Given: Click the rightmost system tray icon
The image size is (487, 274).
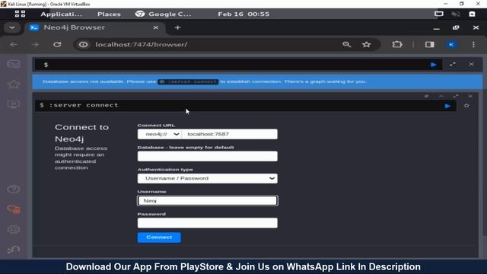Looking at the screenshot, I should click(472, 14).
